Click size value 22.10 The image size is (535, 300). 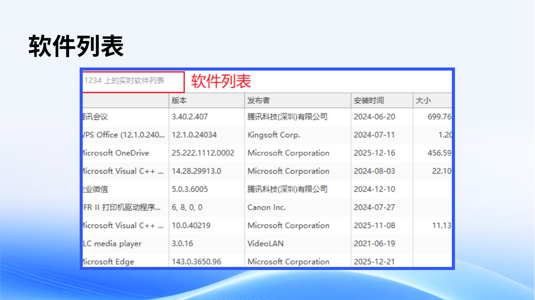point(441,171)
